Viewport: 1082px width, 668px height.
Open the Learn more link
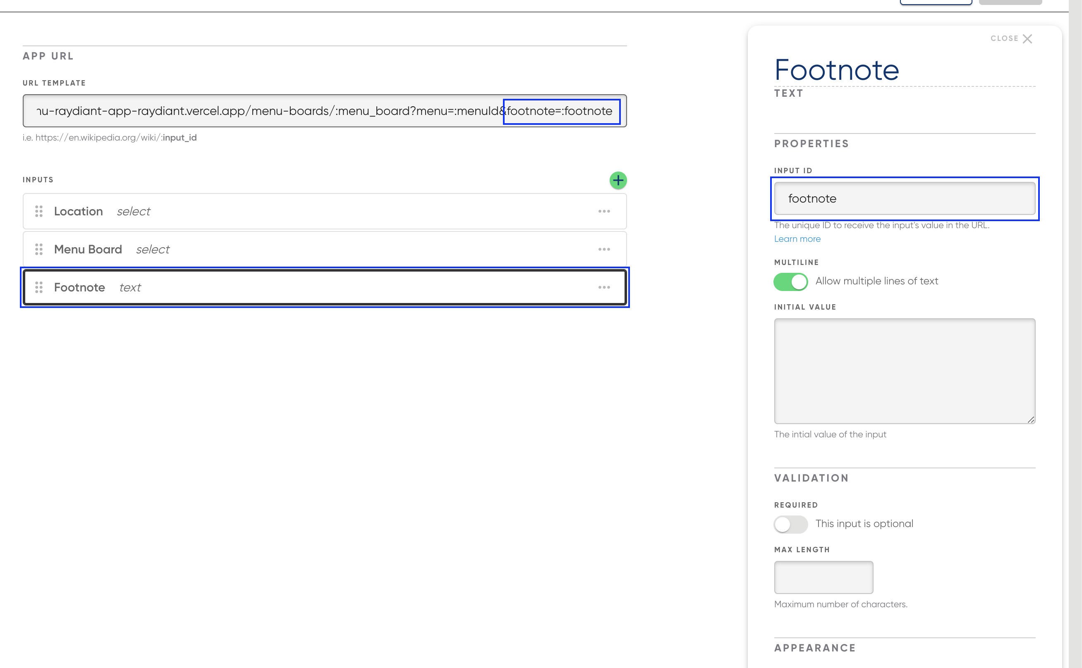tap(797, 239)
